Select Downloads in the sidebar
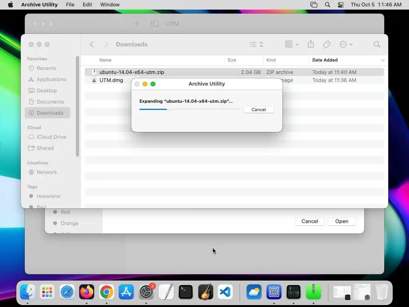Screen dimensions: 409x307 tap(48, 113)
